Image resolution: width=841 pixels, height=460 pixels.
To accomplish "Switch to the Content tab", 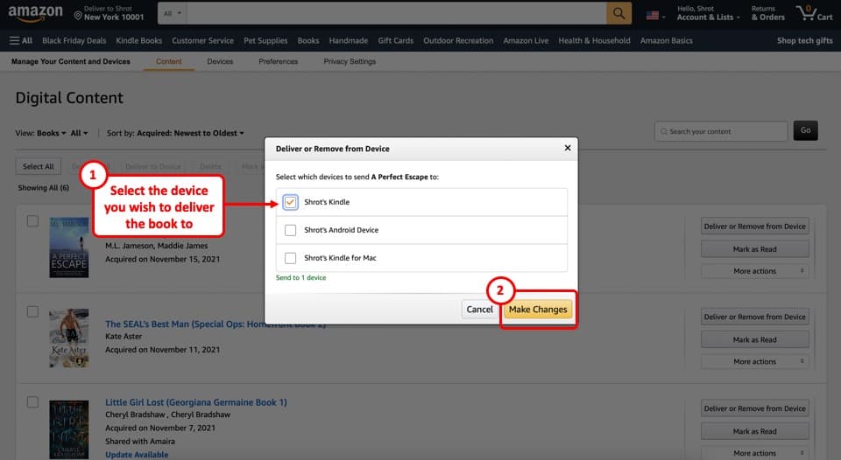I will pos(169,61).
